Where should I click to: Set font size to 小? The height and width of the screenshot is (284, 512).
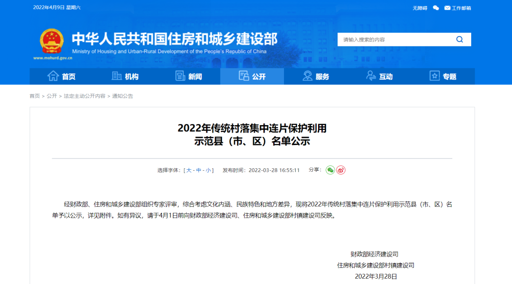[208, 170]
